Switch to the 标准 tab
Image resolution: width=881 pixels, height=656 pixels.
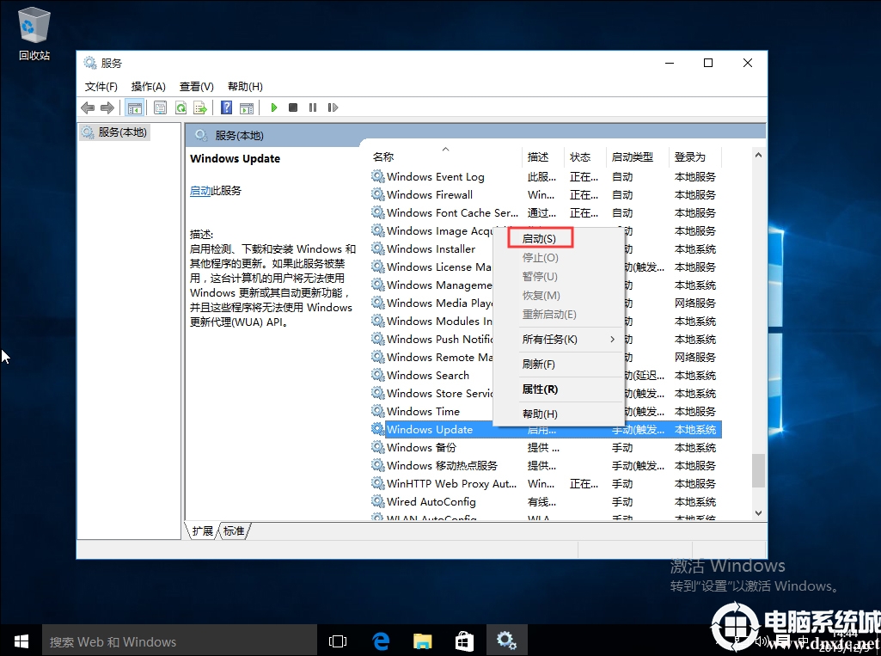click(x=234, y=530)
